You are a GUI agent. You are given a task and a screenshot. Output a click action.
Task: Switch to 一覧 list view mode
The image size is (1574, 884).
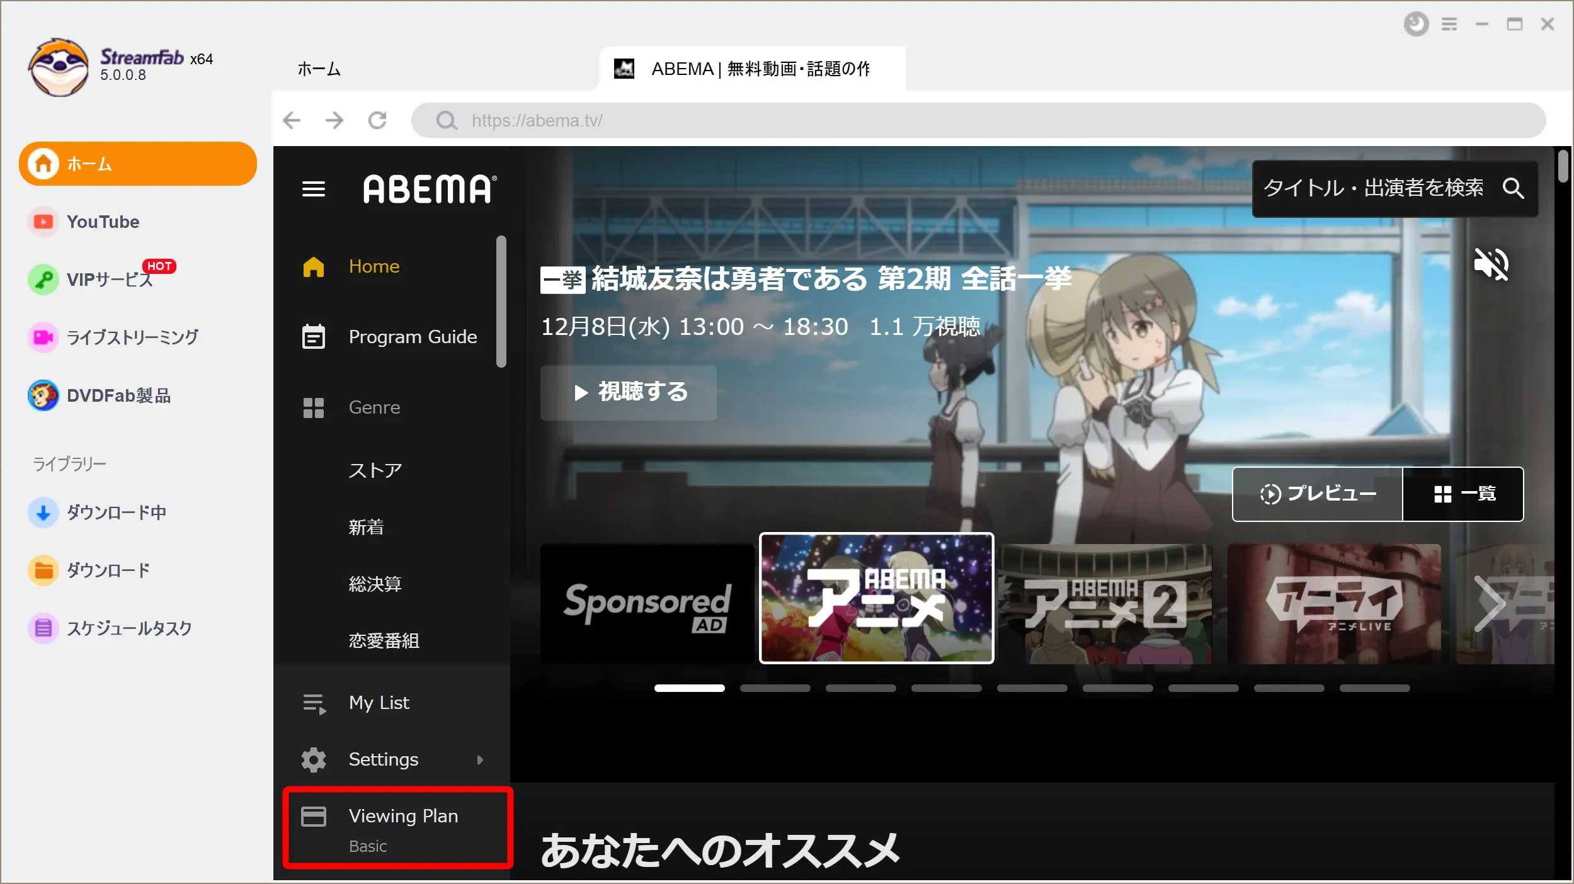point(1464,494)
